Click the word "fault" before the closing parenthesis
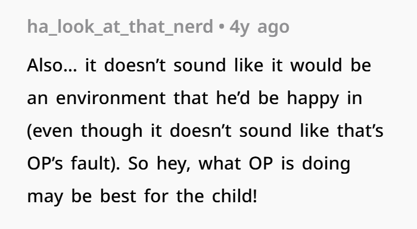Viewport: 417px width, 229px height. pyautogui.click(x=90, y=163)
